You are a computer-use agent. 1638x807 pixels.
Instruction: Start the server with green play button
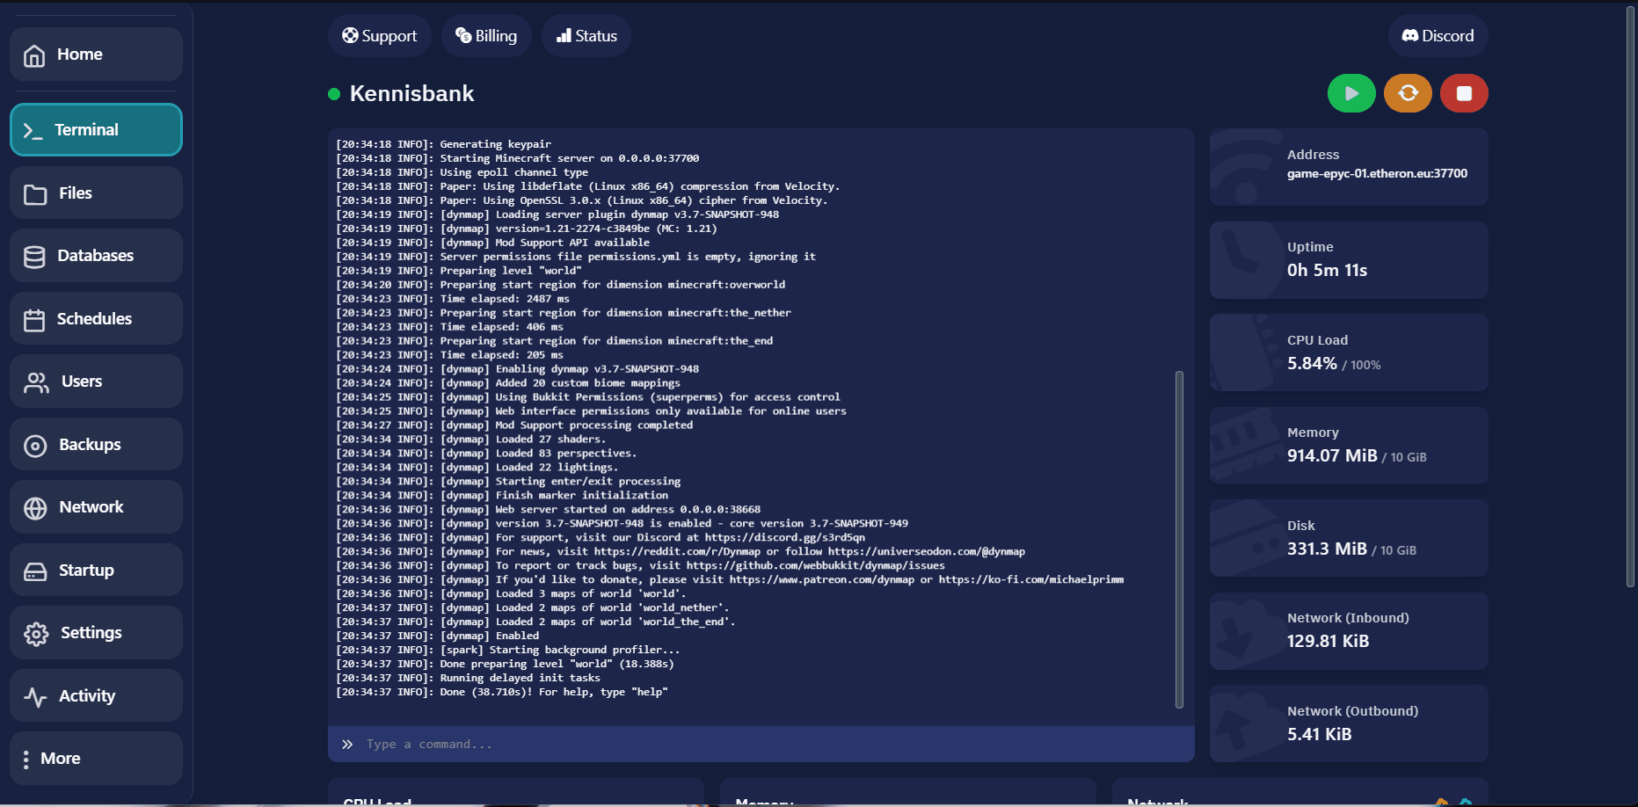[x=1350, y=93]
